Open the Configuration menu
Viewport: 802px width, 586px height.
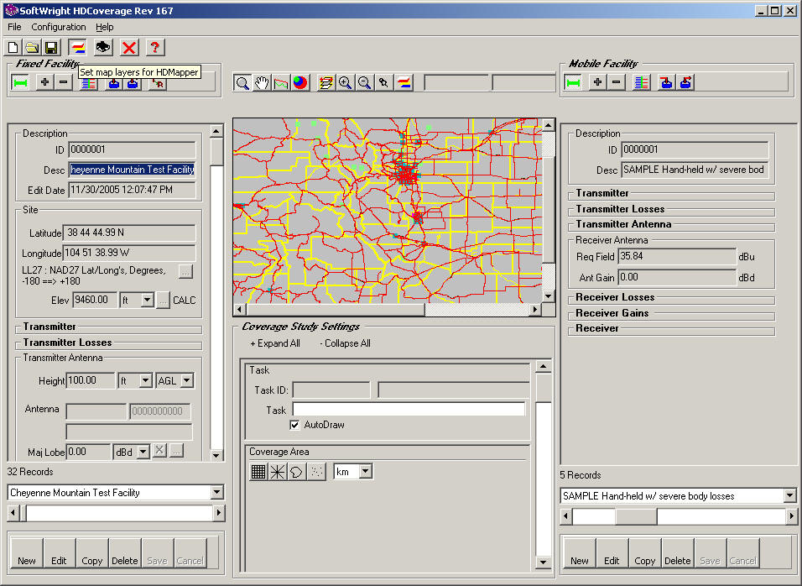[x=59, y=27]
